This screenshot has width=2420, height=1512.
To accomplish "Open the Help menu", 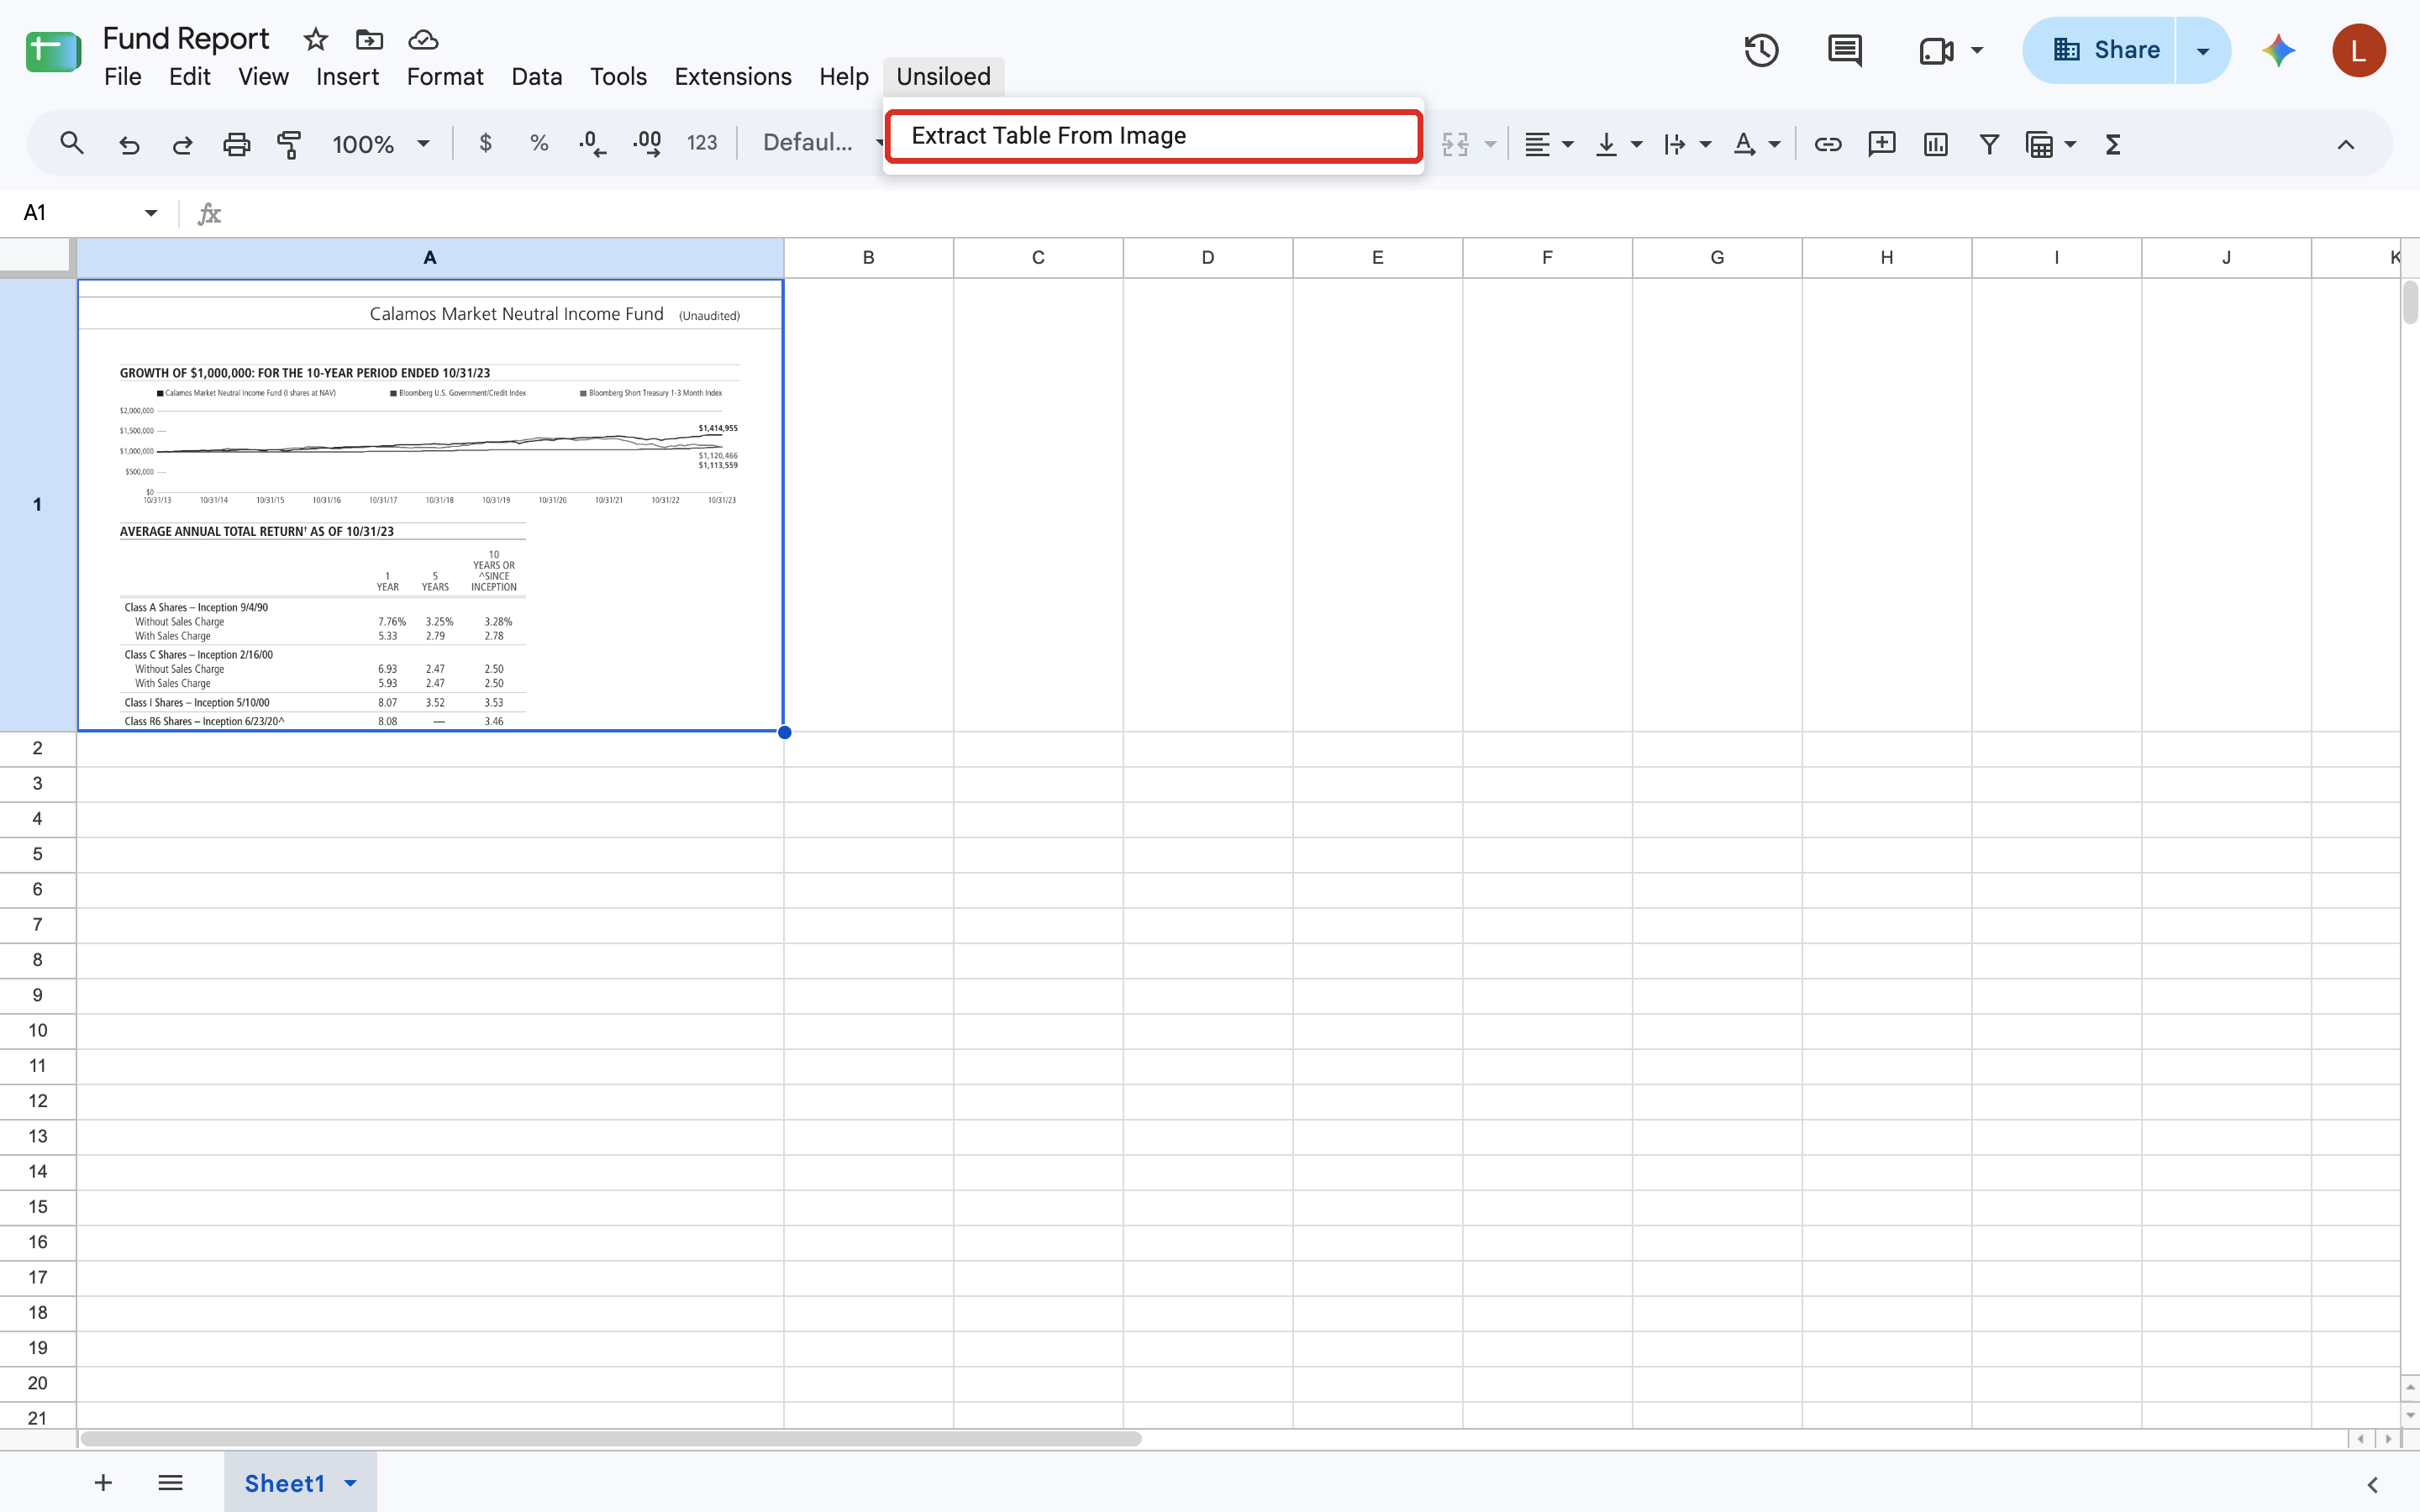I will pyautogui.click(x=844, y=77).
